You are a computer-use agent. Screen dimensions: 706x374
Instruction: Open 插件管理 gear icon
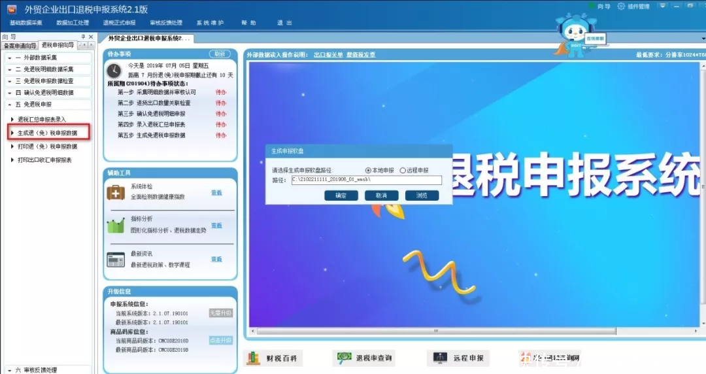point(622,7)
